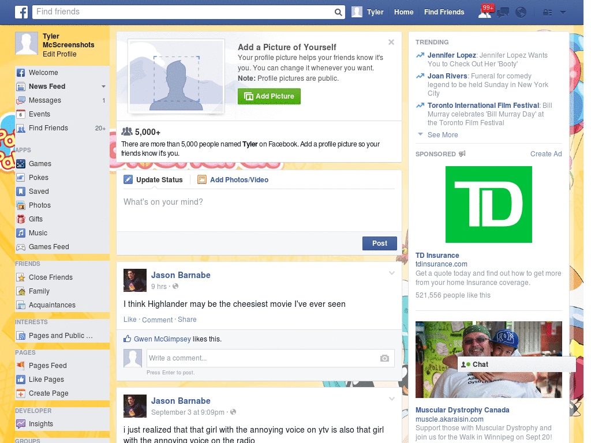Click the Like Pages thumbs icon
Screen dimensions: 591x443
coord(21,380)
